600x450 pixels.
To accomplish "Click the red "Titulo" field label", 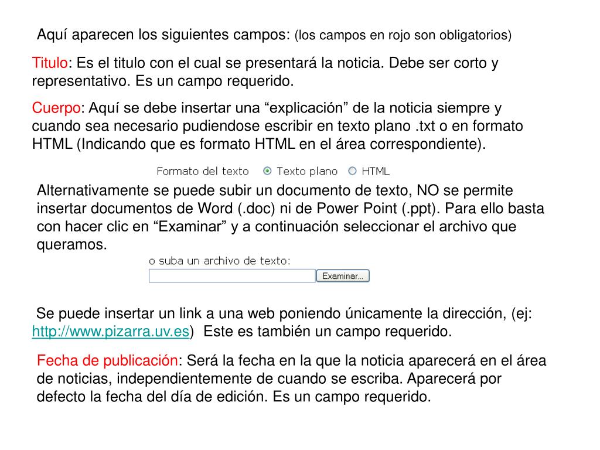I will [50, 63].
